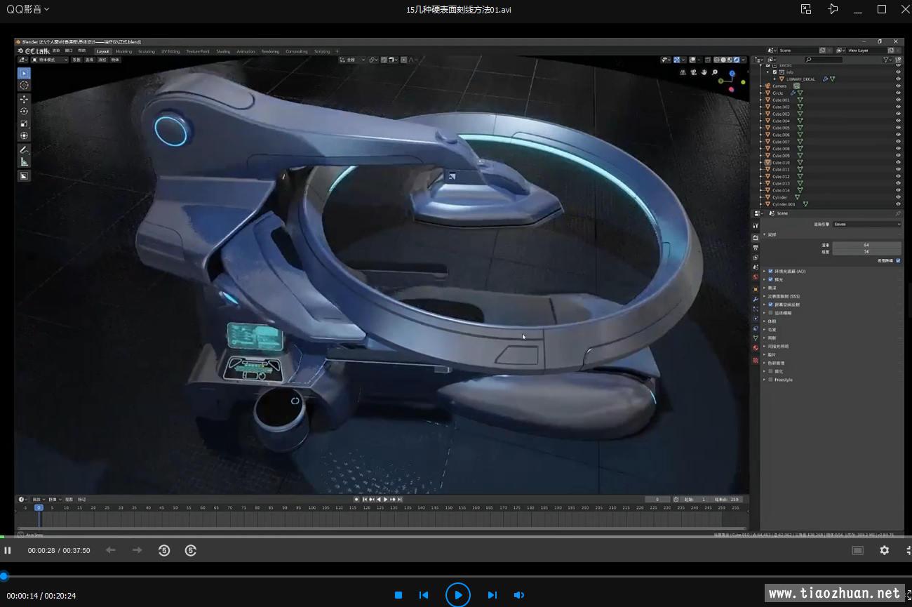Image resolution: width=912 pixels, height=607 pixels.
Task: Toggle the Bloom checkbox below AO
Action: [770, 279]
